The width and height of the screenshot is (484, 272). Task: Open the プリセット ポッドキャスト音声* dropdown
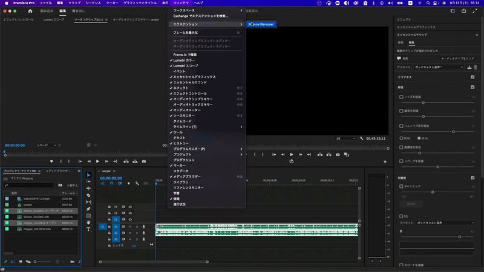coord(439,67)
